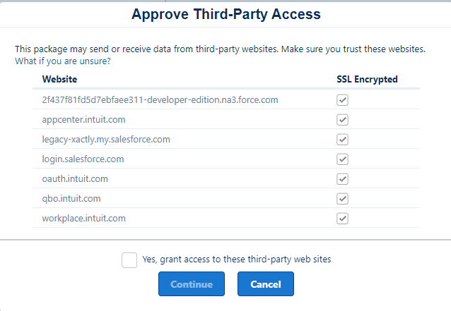Select the legacy-xactly.my.salesforce.com website entry

[x=106, y=140]
